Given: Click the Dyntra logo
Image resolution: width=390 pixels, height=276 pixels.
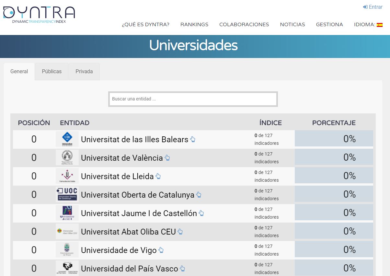Looking at the screenshot, I should 39,14.
